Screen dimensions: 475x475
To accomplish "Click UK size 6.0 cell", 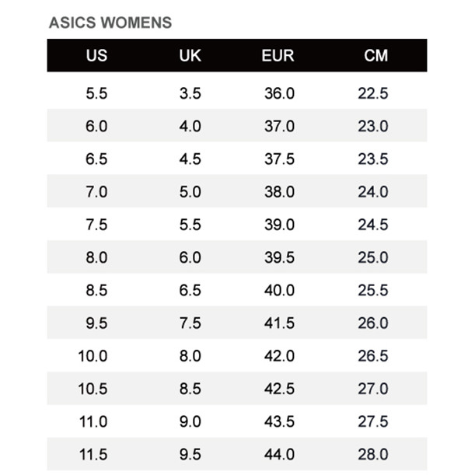I will coord(190,257).
